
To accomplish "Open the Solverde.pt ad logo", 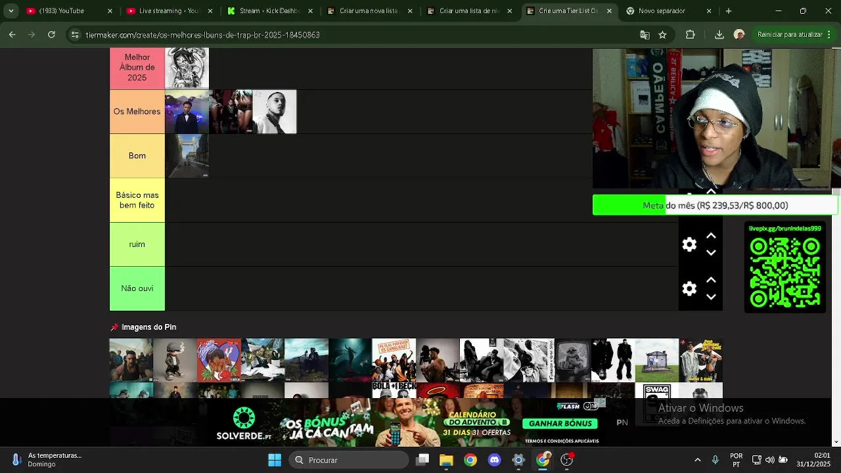I will [244, 424].
